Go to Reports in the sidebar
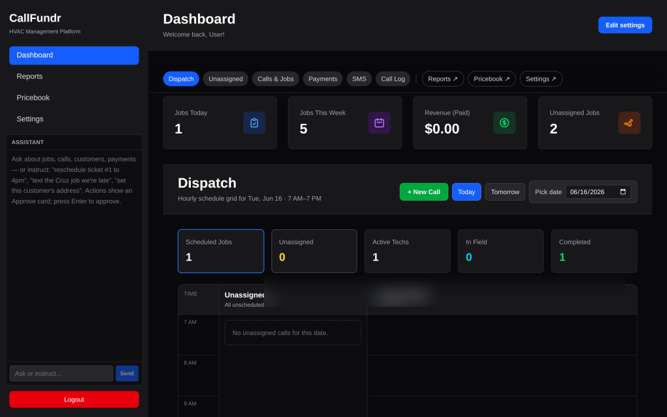Screen dimensions: 667x417 point(74,77)
